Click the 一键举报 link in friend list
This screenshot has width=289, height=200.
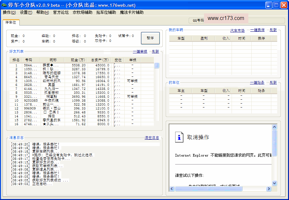(140, 52)
